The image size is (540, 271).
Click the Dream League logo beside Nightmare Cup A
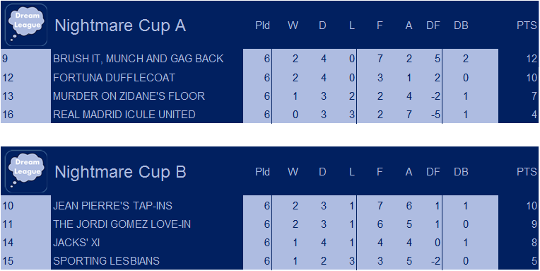(x=27, y=25)
